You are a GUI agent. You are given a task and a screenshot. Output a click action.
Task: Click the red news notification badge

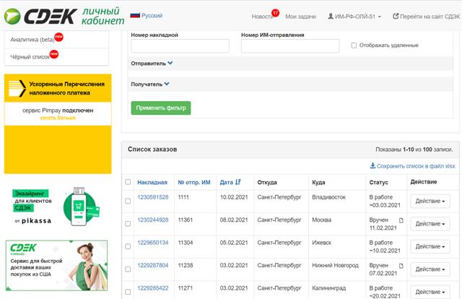click(275, 12)
